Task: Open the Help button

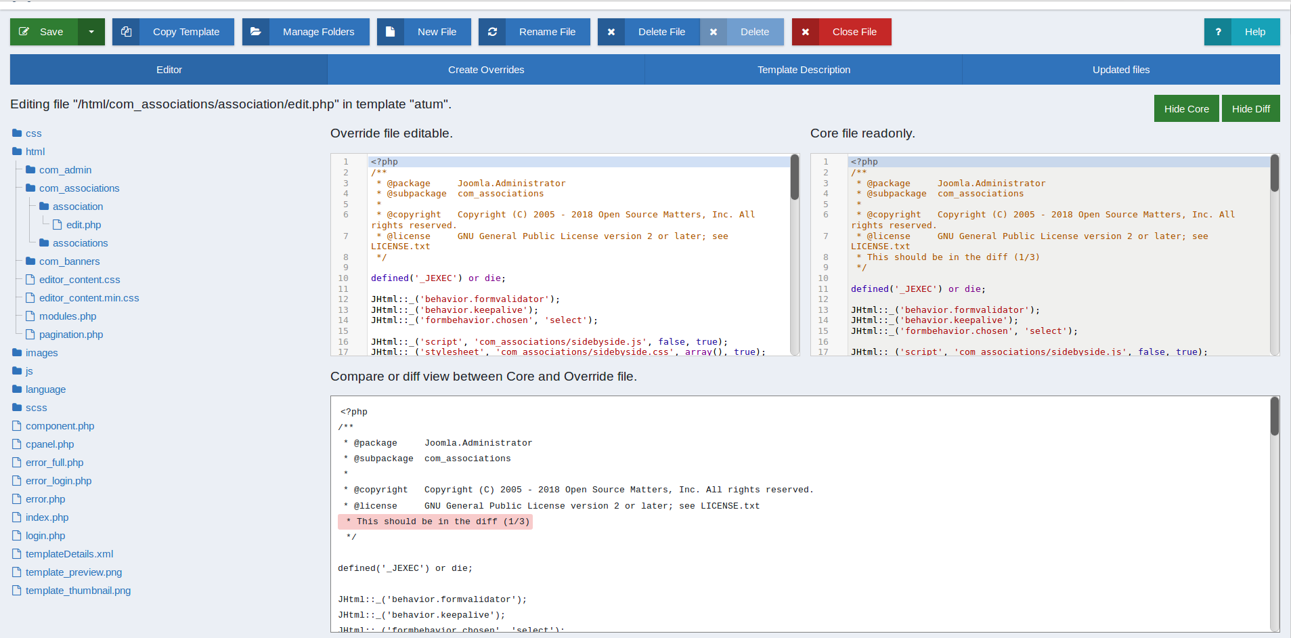Action: click(1242, 32)
